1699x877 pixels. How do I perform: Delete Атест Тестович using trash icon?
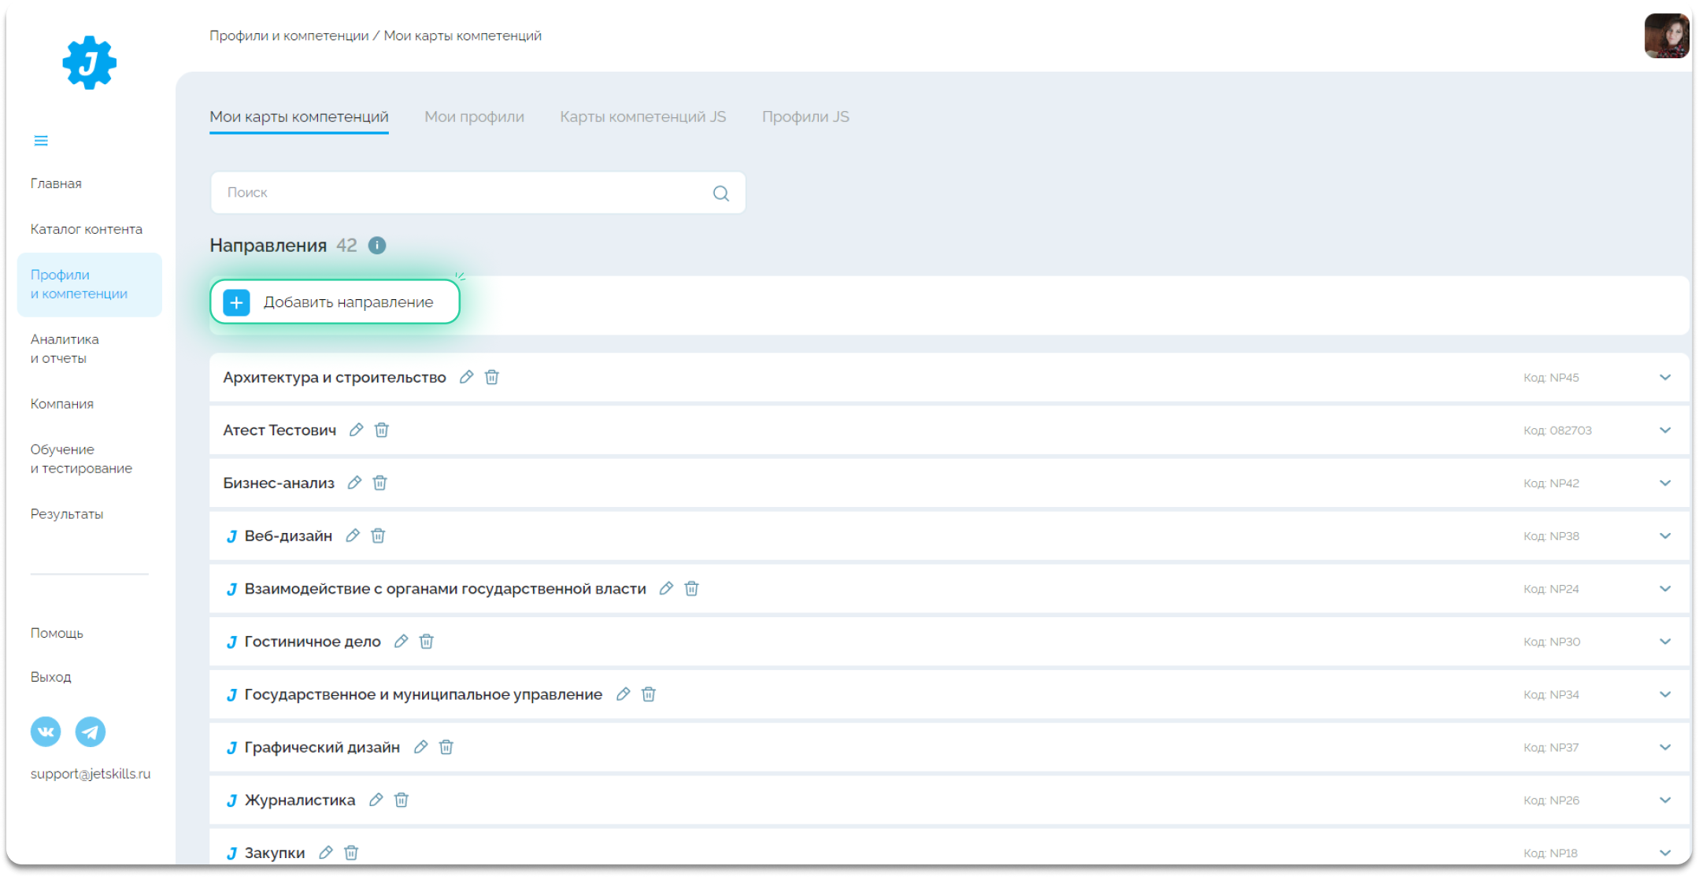382,430
